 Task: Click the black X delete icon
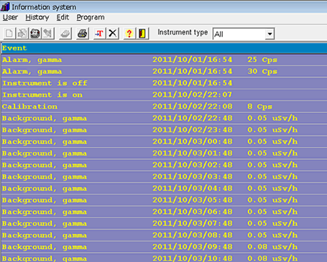tap(113, 33)
